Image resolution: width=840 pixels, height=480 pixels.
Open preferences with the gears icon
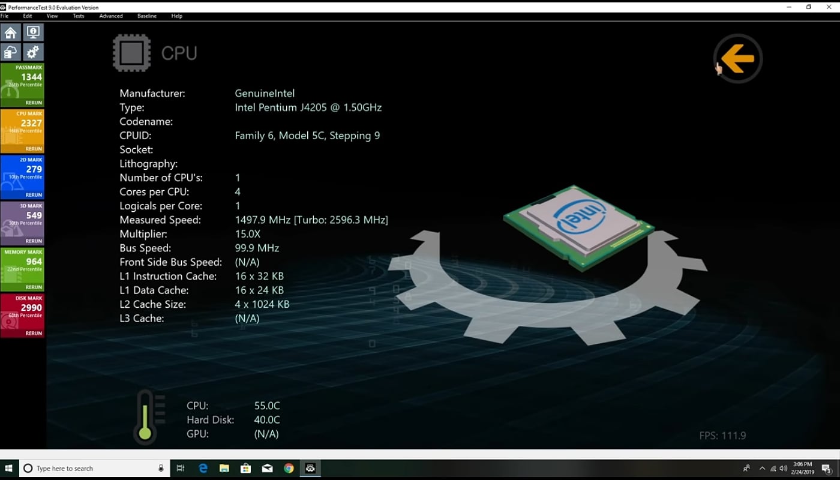point(33,52)
